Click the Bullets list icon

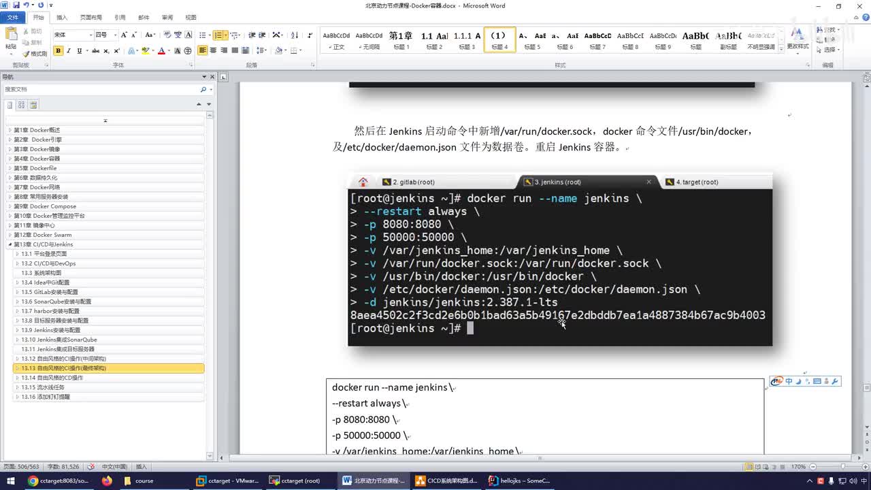click(x=204, y=35)
